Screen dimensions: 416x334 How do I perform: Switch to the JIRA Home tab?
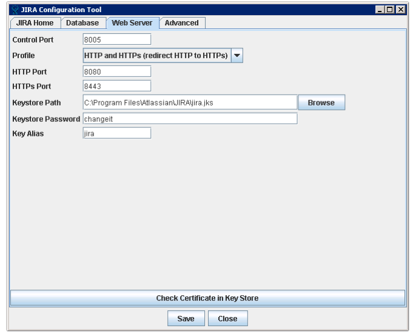[35, 23]
